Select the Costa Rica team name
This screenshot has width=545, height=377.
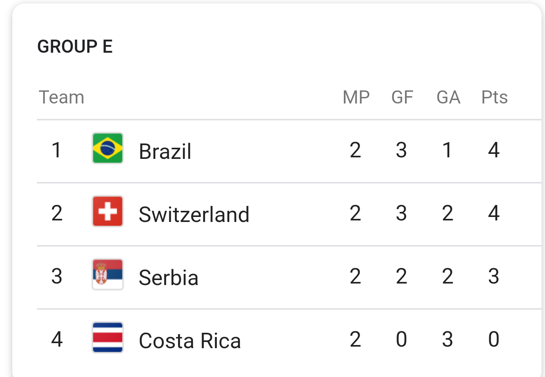click(190, 340)
